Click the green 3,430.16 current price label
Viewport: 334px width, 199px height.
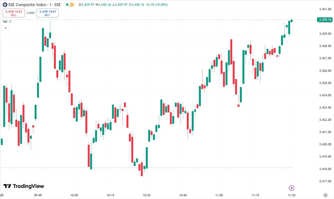(x=325, y=20)
